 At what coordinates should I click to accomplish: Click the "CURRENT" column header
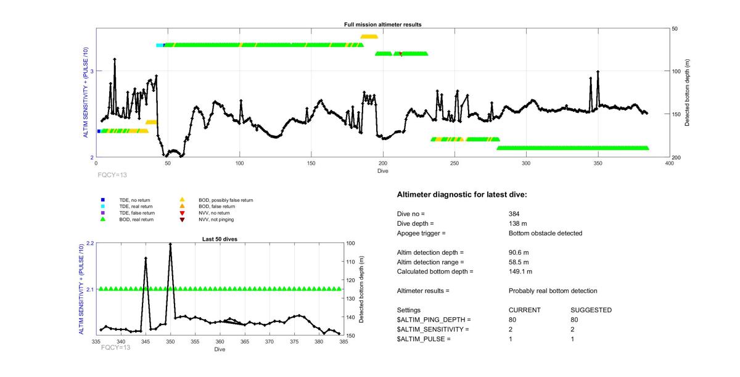[x=525, y=310]
